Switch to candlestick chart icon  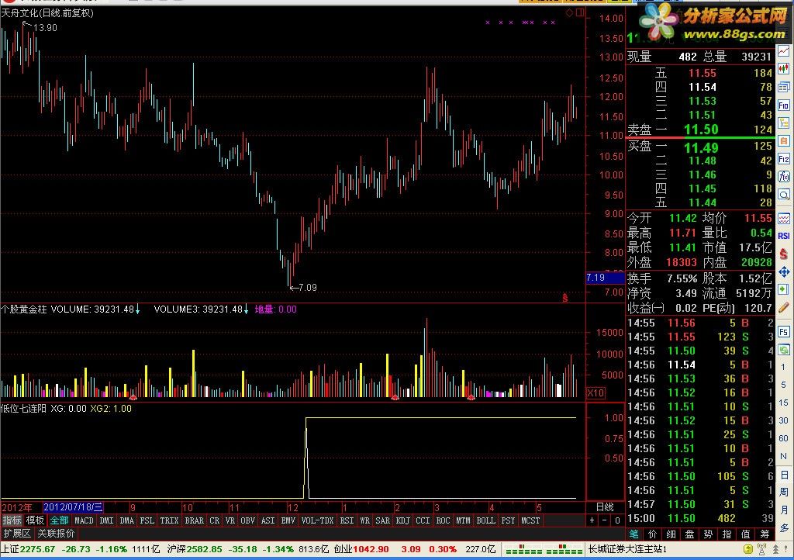783,69
